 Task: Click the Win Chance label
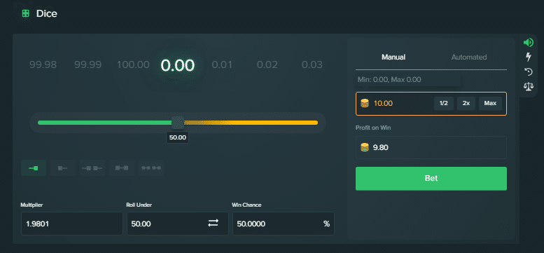(246, 205)
